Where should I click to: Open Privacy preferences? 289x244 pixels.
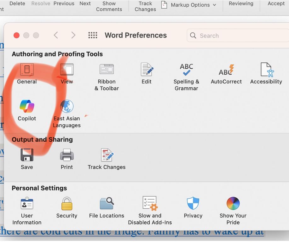click(193, 208)
